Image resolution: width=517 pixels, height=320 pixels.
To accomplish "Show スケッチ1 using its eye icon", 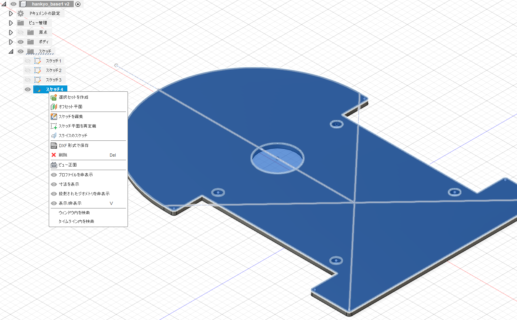I will point(27,61).
